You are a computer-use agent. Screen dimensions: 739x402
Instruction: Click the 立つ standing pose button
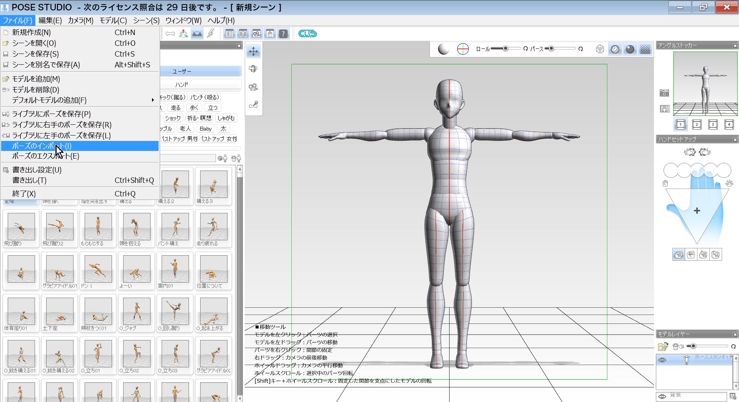pyautogui.click(x=212, y=108)
